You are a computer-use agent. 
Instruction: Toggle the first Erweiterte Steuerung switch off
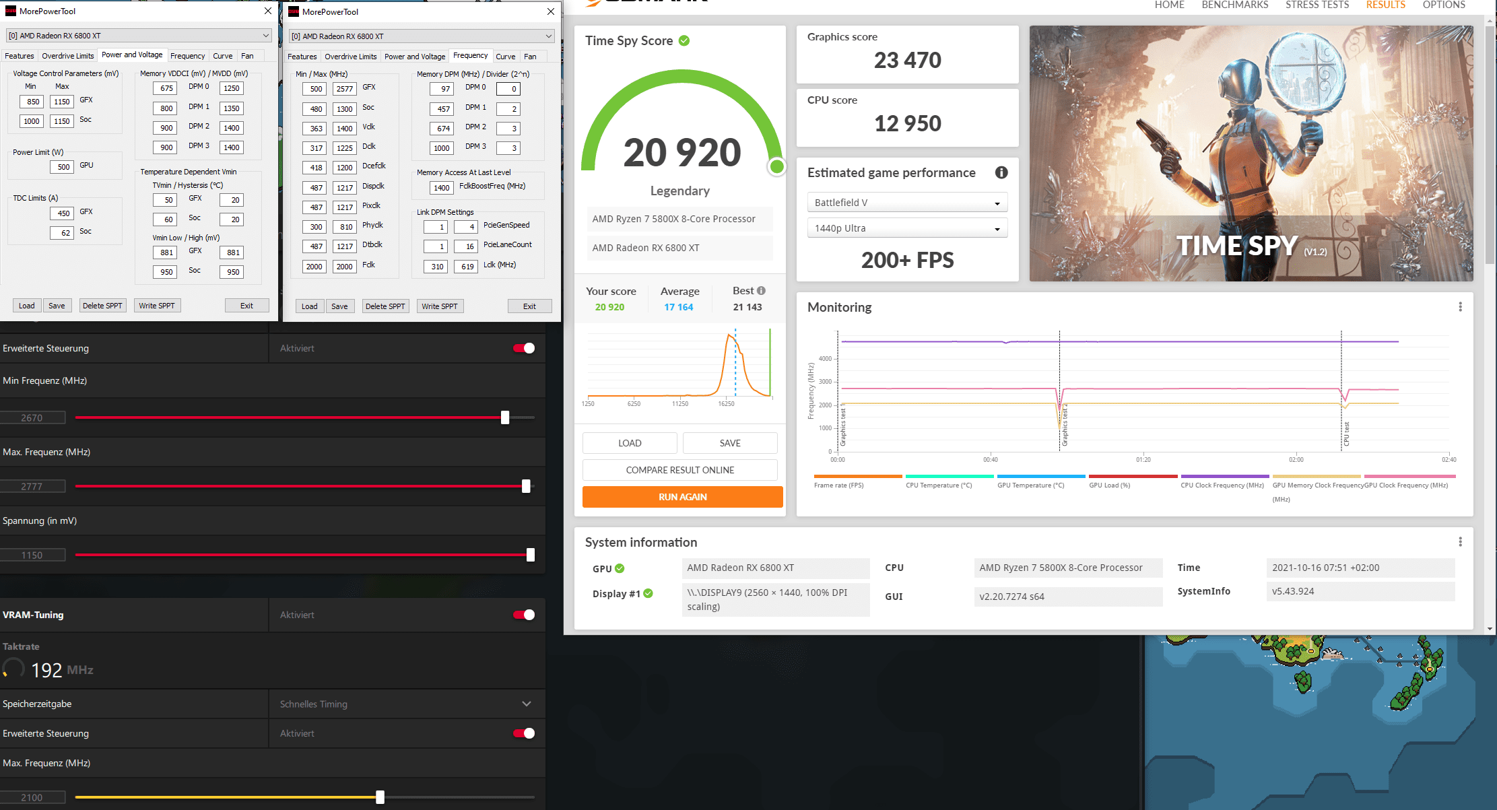524,348
